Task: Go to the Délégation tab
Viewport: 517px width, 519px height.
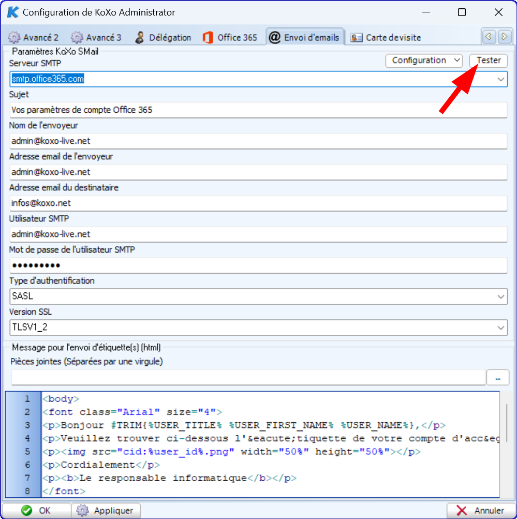Action: coord(163,37)
